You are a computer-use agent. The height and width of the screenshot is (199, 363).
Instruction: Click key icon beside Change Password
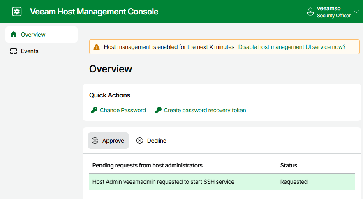94,110
